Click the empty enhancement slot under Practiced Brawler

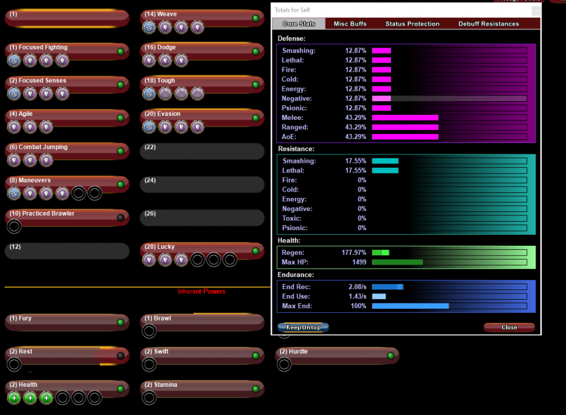(x=14, y=227)
